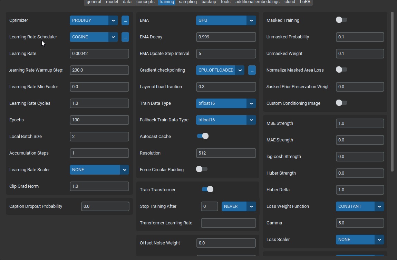Open the Optimizer PRODIGY dropdown

point(94,20)
